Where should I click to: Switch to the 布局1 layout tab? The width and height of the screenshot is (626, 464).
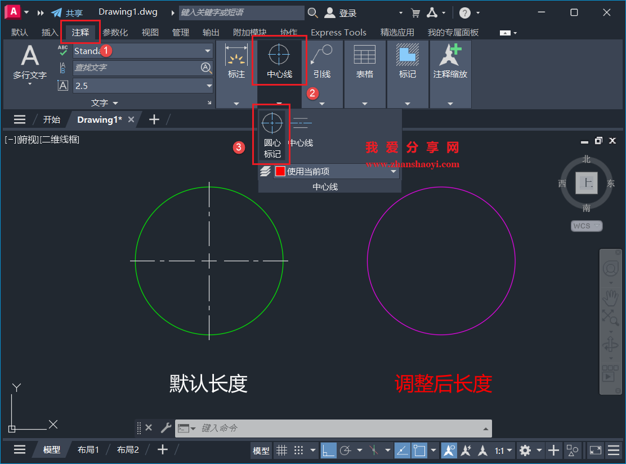(88, 449)
